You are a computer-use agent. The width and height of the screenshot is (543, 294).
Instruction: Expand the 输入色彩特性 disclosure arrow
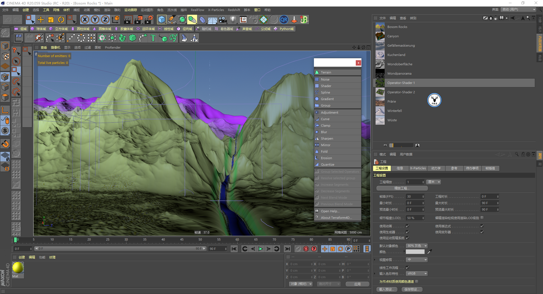click(x=374, y=273)
